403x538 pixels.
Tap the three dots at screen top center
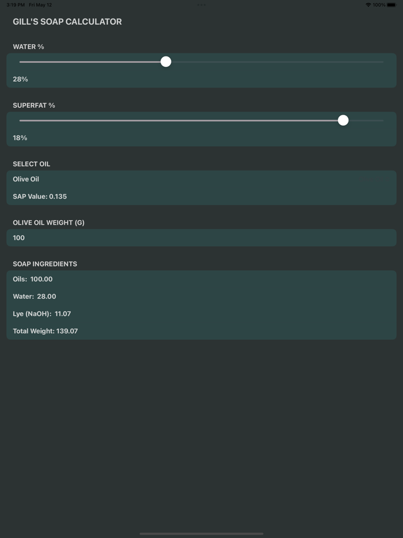pyautogui.click(x=201, y=4)
